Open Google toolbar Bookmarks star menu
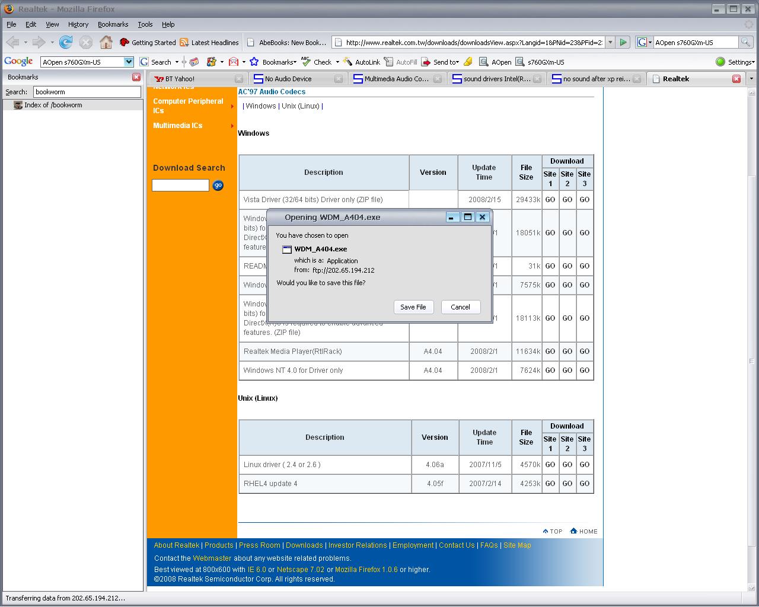Viewport: 759px width, 607px height. coord(272,62)
